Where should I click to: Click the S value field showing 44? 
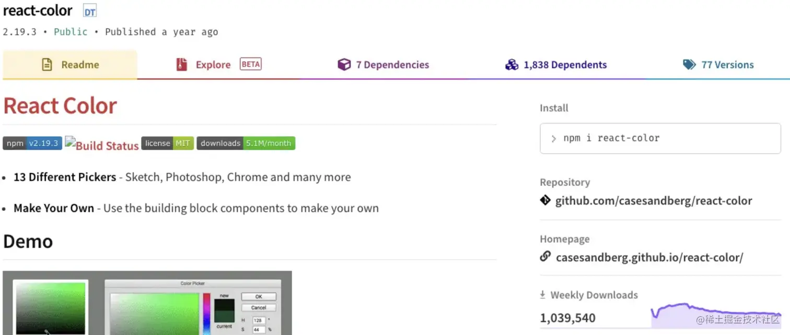[x=259, y=330]
